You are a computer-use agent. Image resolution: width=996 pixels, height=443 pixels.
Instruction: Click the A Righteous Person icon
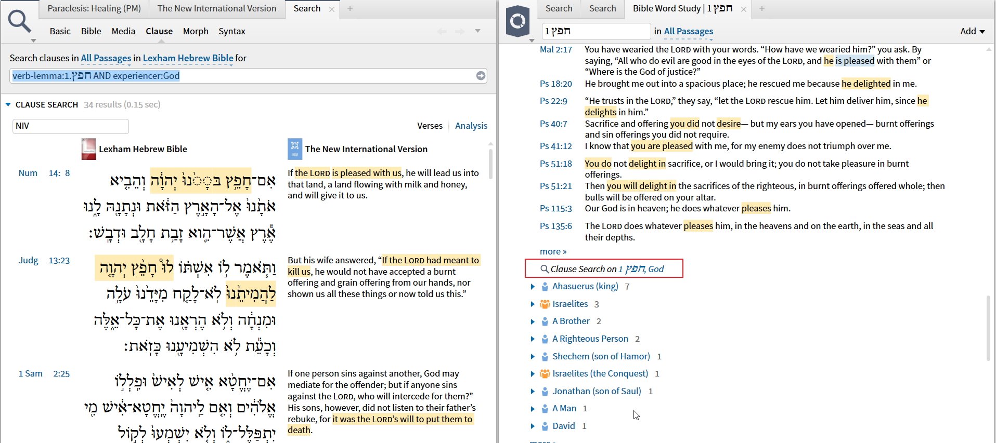pos(545,339)
